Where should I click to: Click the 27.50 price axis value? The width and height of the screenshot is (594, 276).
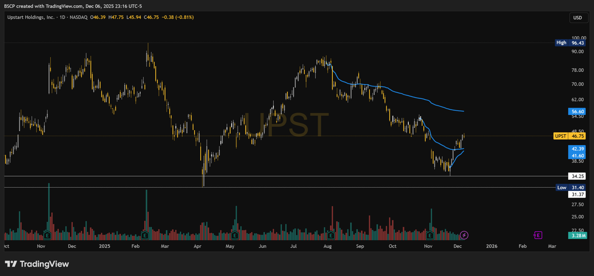pos(578,204)
